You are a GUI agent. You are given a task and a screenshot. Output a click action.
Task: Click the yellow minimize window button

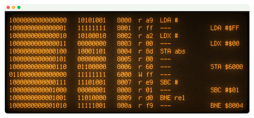coord(14,7)
